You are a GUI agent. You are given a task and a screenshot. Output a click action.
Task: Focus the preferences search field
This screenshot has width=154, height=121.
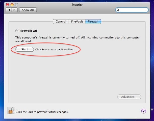132,10
